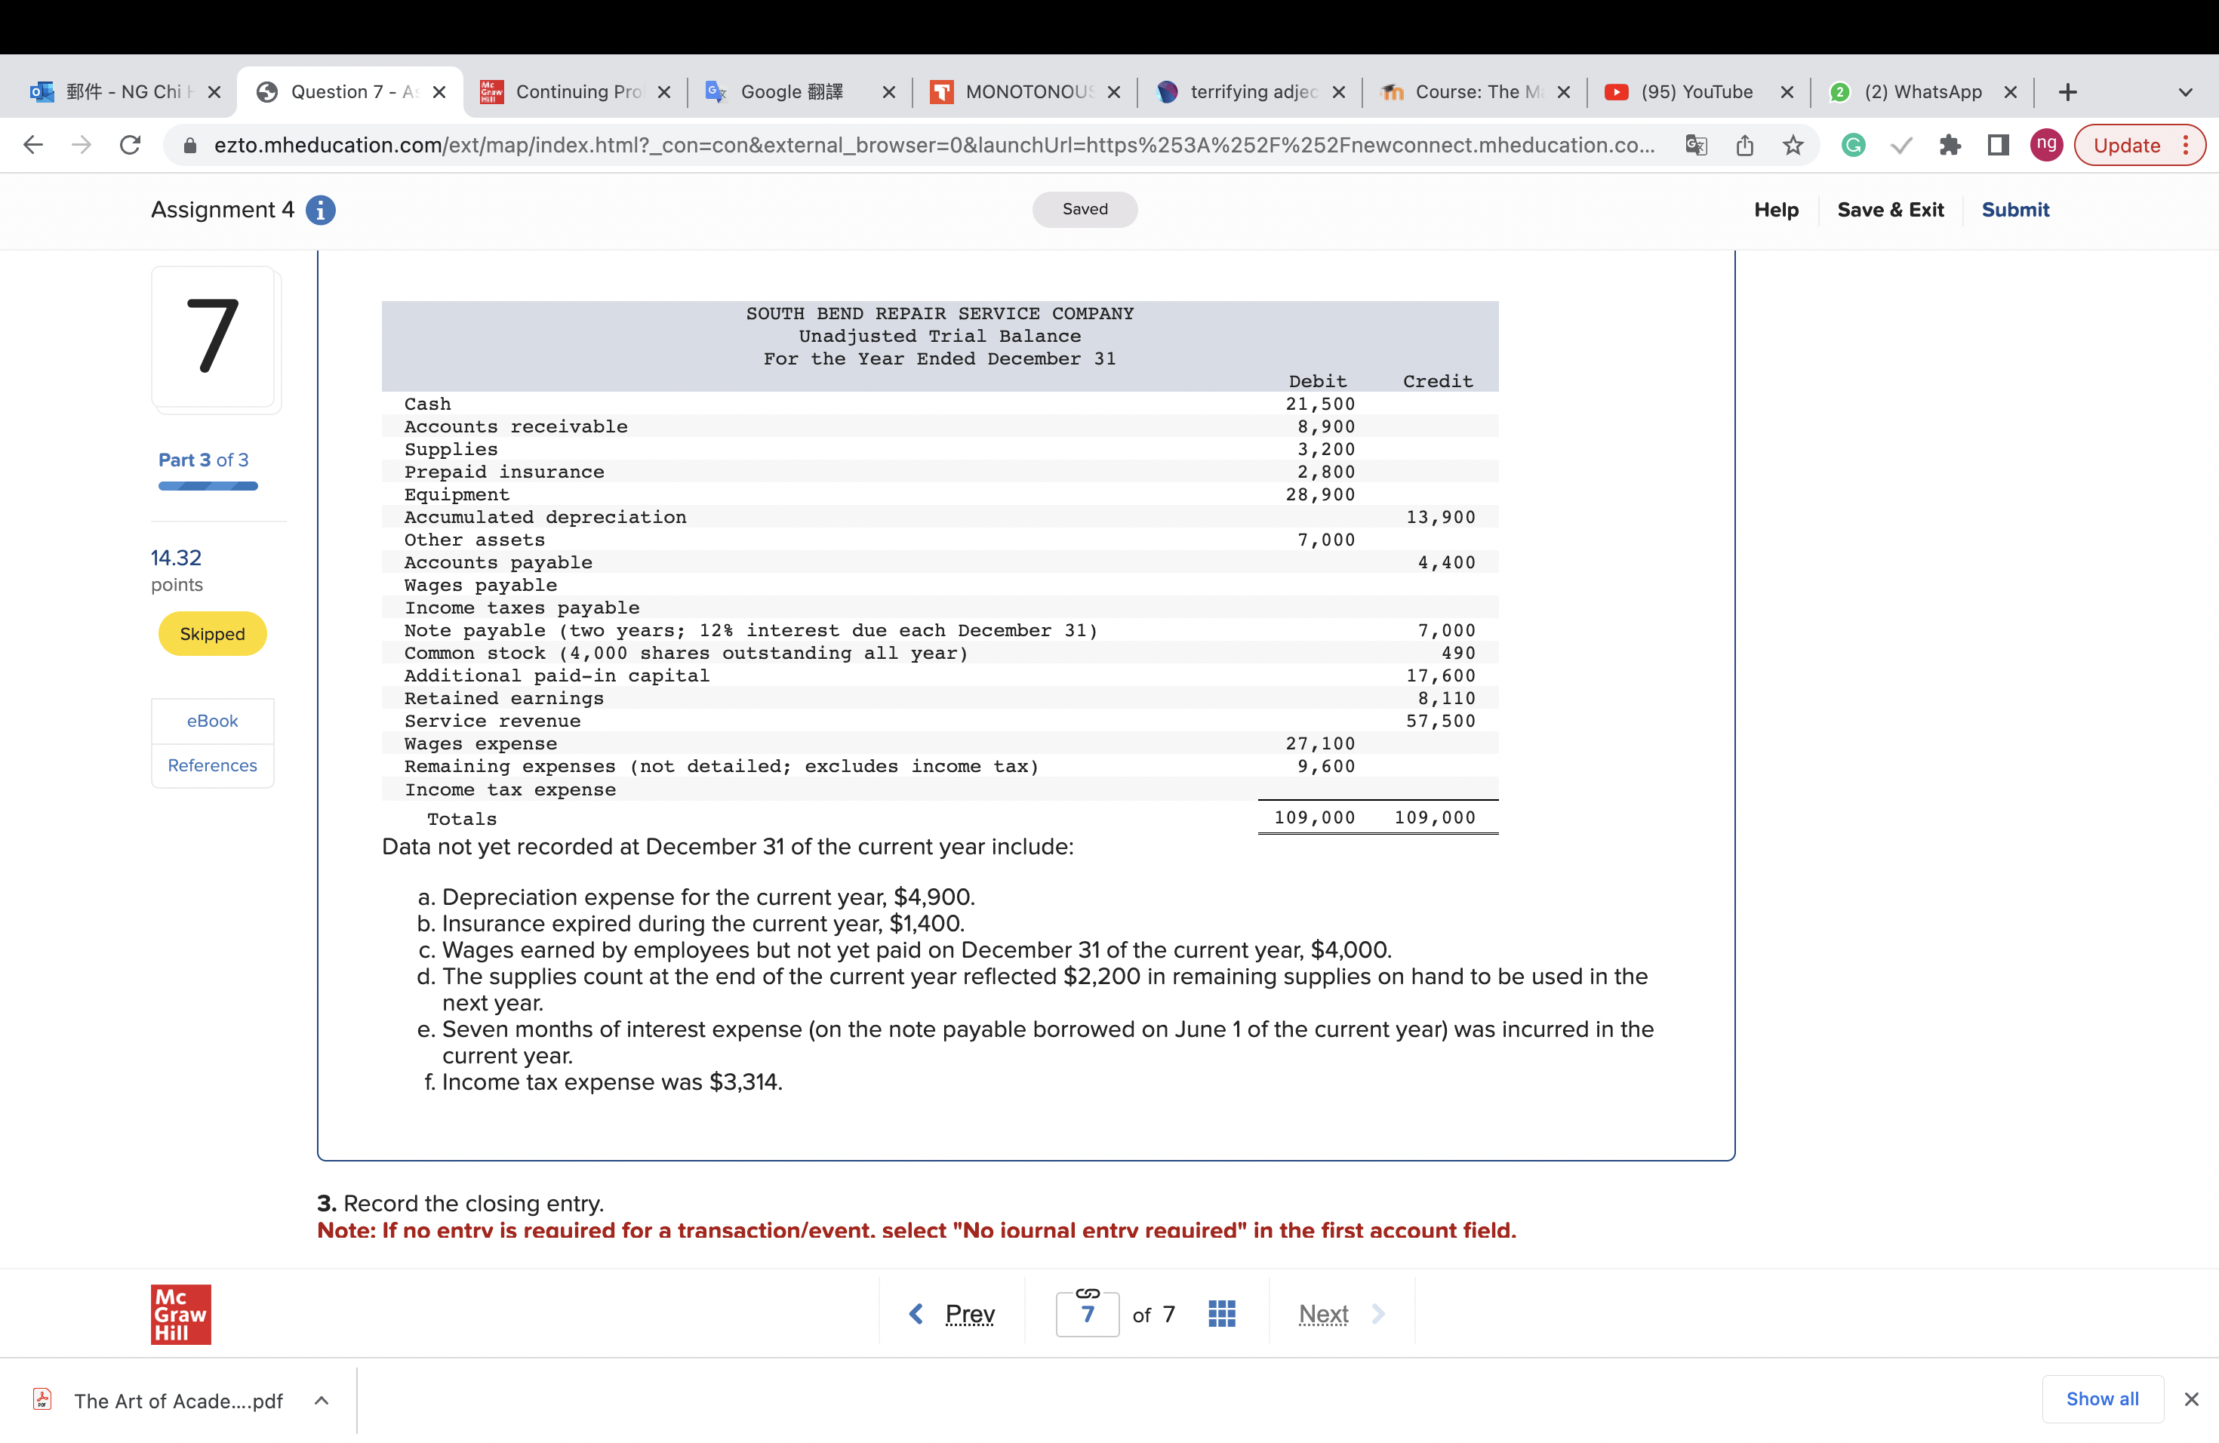Open the Grammarly extension icon
The height and width of the screenshot is (1443, 2219).
(1854, 146)
